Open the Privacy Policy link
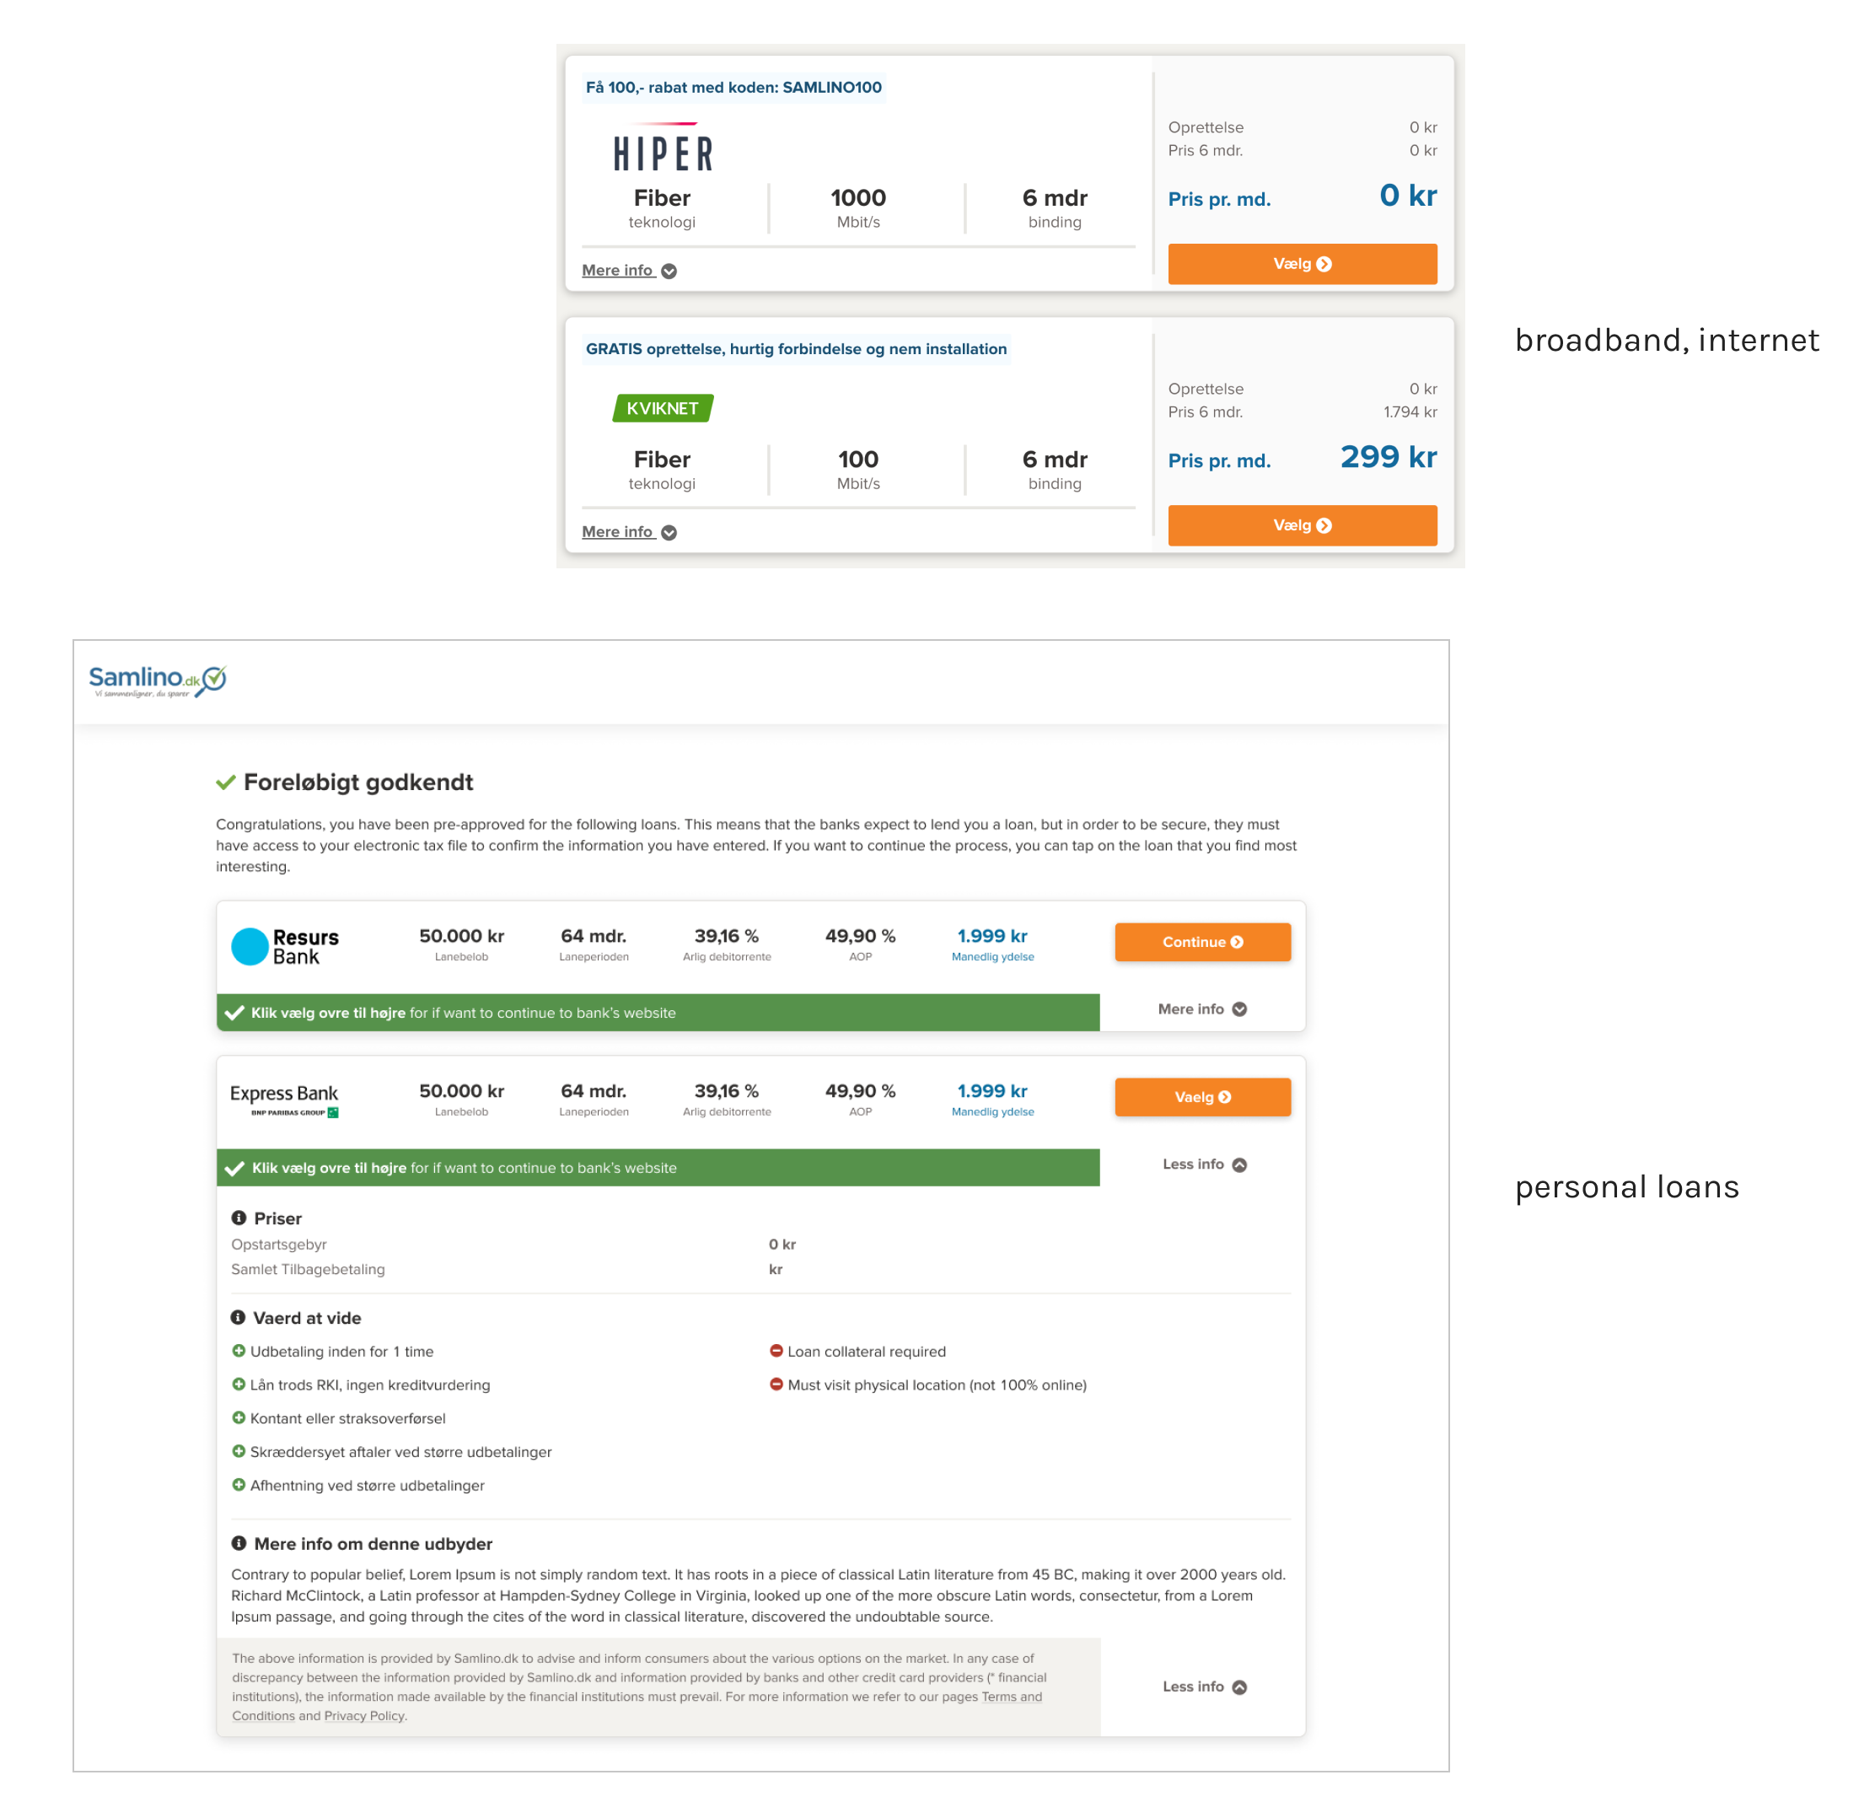This screenshot has width=1875, height=1818. (x=364, y=1716)
